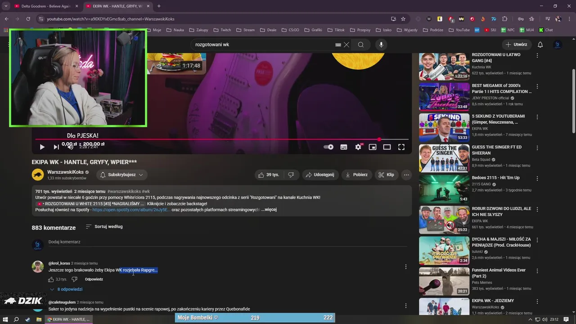Viewport: 576px width, 324px height.
Task: Bookmark this page with the star
Action: point(403,19)
